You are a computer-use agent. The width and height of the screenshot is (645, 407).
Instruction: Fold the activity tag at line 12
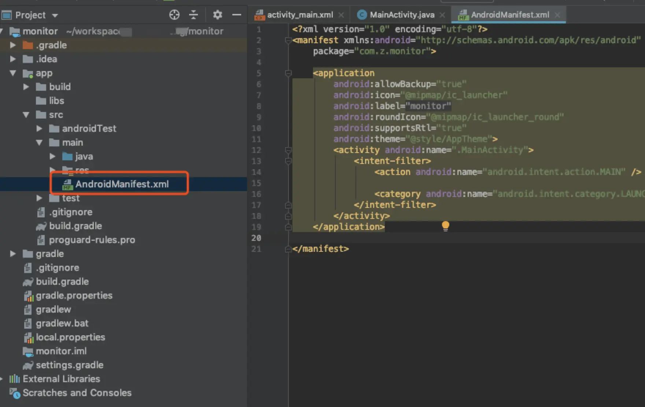click(288, 150)
